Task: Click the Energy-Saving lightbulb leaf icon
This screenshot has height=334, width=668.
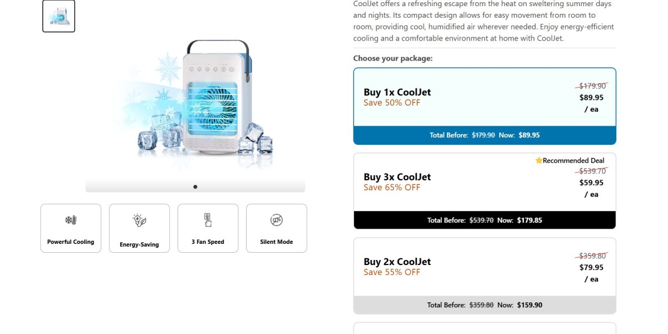Action: point(139,220)
